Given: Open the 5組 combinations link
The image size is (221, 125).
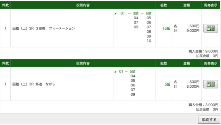Looking at the screenshot, I should [x=167, y=84].
